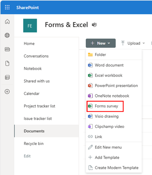Open the New button
The image size is (152, 175).
(101, 43)
